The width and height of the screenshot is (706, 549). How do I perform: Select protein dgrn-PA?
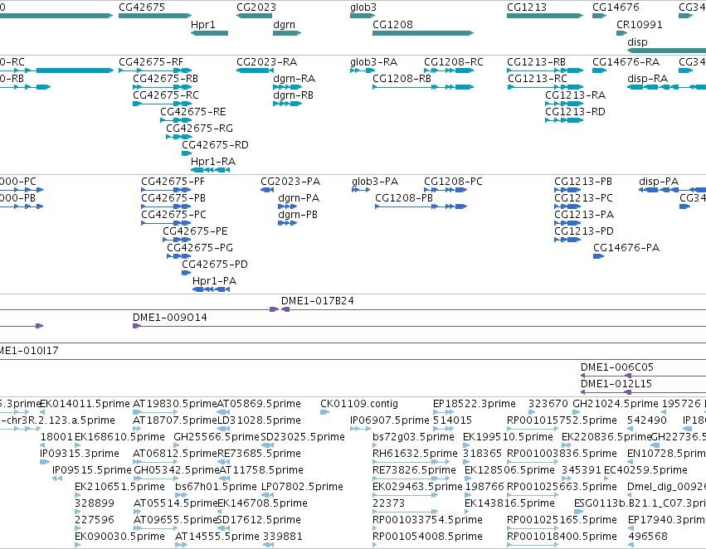[x=287, y=206]
